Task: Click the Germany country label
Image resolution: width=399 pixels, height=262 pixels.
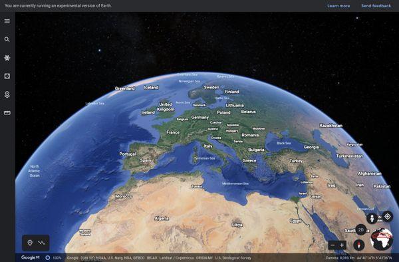Action: (200, 117)
